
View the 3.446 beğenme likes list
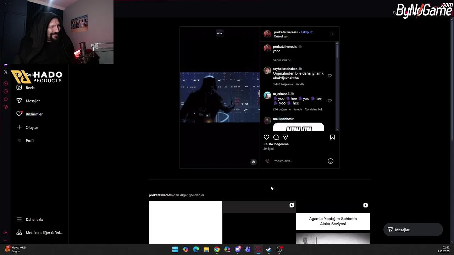tap(283, 84)
